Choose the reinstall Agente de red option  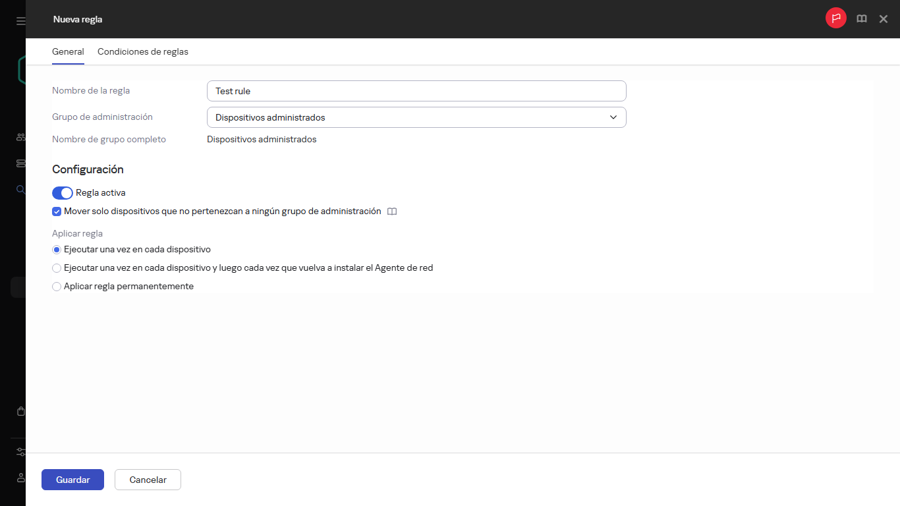pyautogui.click(x=57, y=268)
